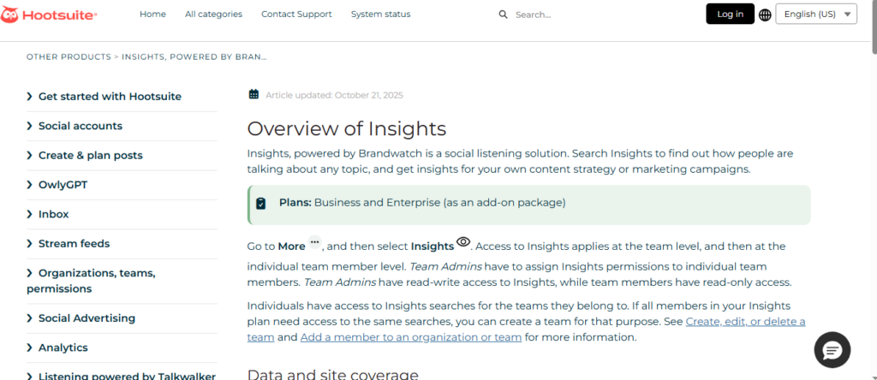
Task: Click the Log in button
Action: 731,14
